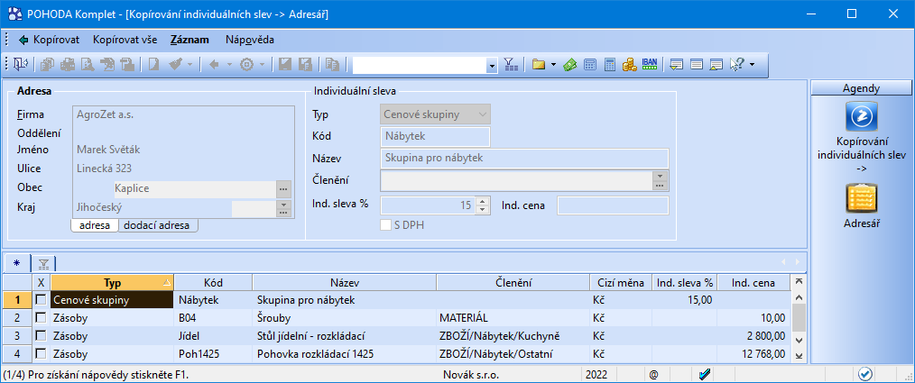Select the ZBOŽÍ/Nábytek/Kuchyně cell
915x383 pixels.
[x=513, y=336]
